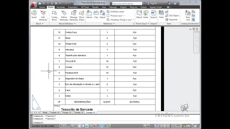Open the Undo history dropdown arrow
This screenshot has width=230, height=129.
pos(63,3)
